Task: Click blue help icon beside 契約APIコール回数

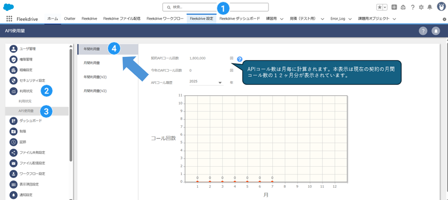Action: pyautogui.click(x=240, y=59)
